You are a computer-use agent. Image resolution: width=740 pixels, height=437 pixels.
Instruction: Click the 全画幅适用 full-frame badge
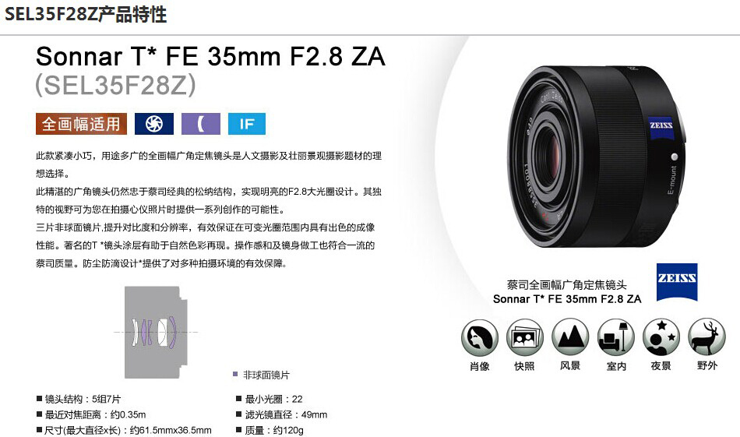coord(81,124)
